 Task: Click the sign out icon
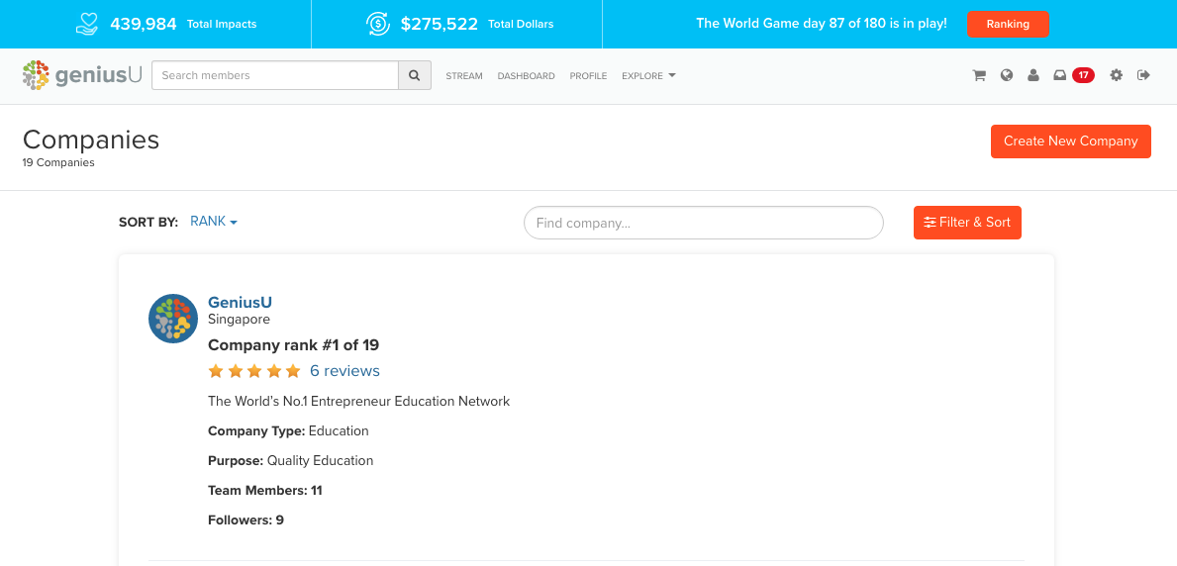(x=1144, y=75)
